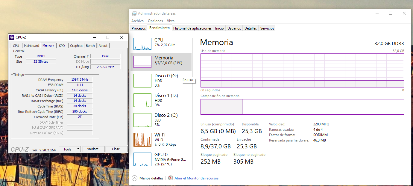413x186 pixels.
Task: Click the Task Manager title bar icon
Action: (134, 13)
